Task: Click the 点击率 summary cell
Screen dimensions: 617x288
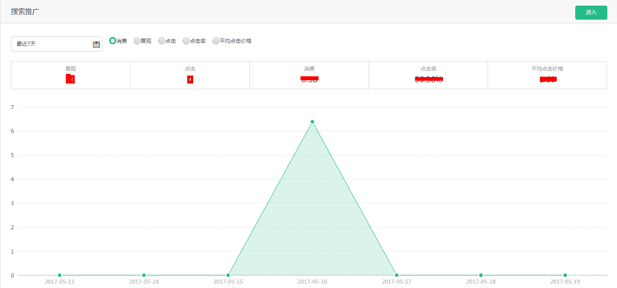Action: coord(428,75)
